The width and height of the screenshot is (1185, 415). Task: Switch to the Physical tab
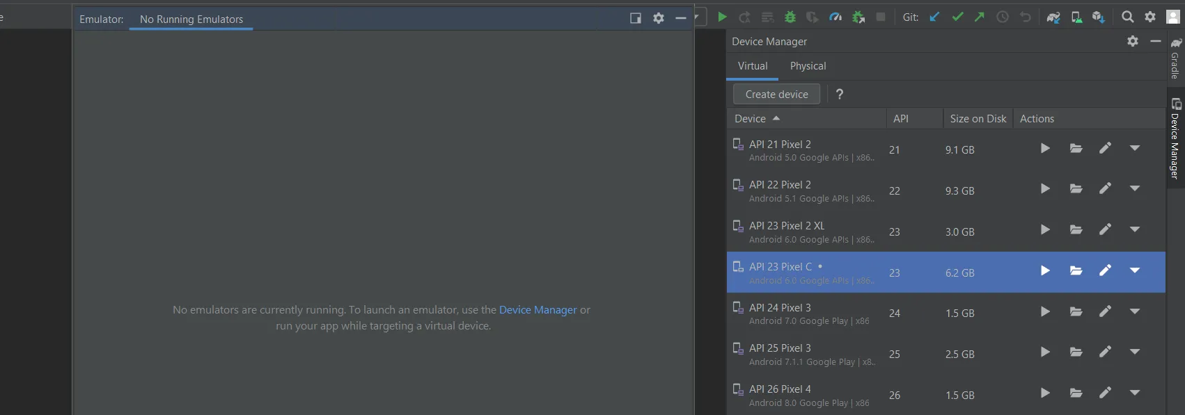(808, 66)
